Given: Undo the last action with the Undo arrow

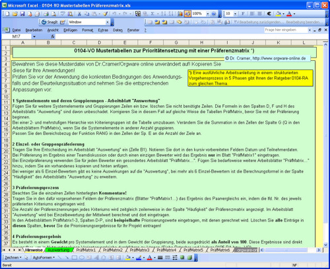Looking at the screenshot, I should [x=114, y=14].
